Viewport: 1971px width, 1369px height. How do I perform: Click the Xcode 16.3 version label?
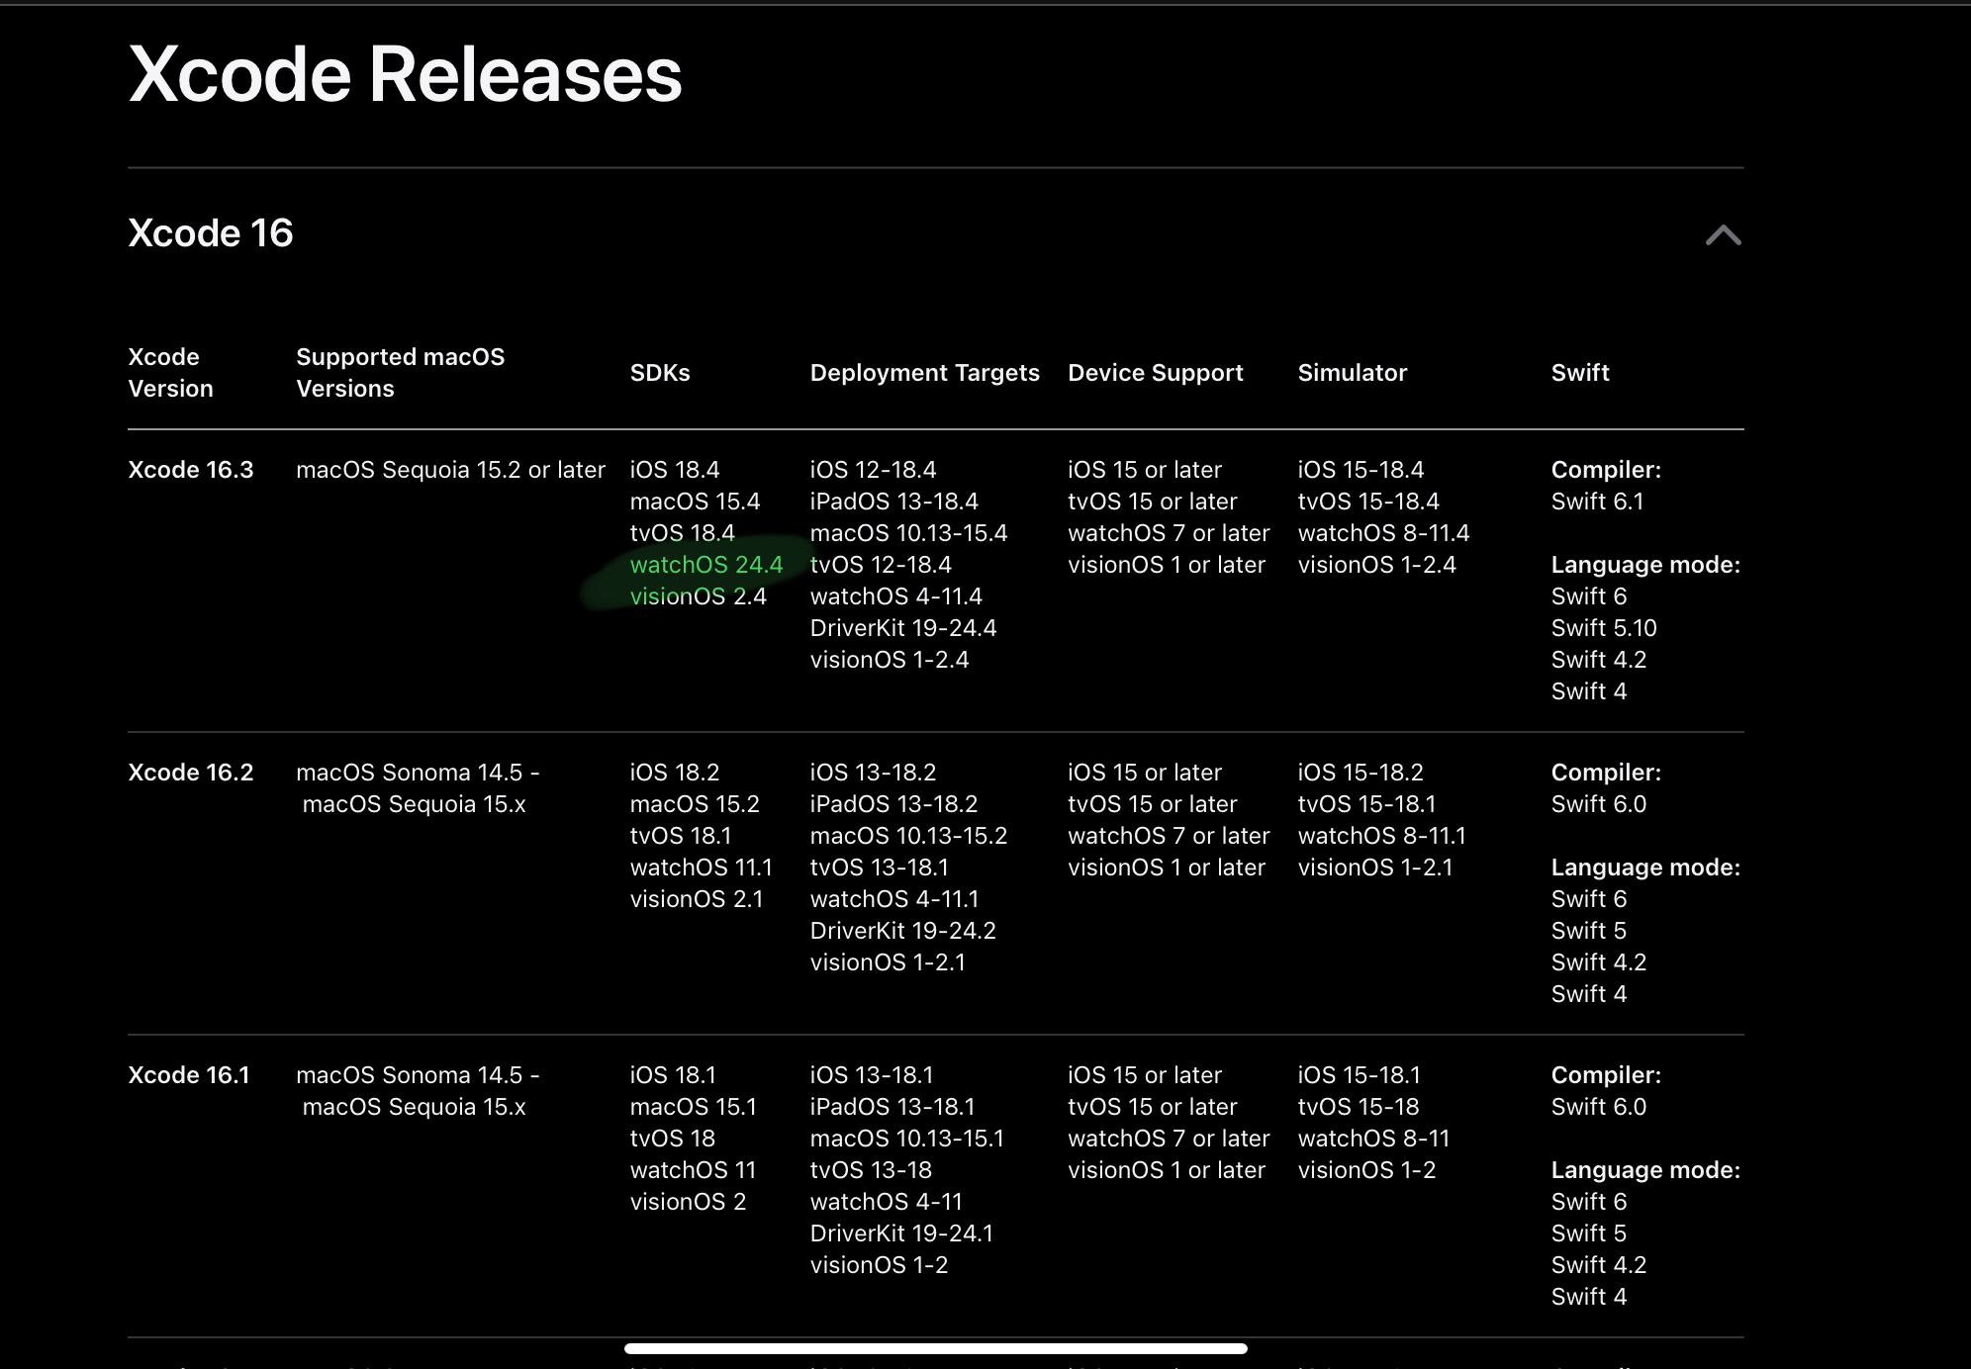(191, 470)
